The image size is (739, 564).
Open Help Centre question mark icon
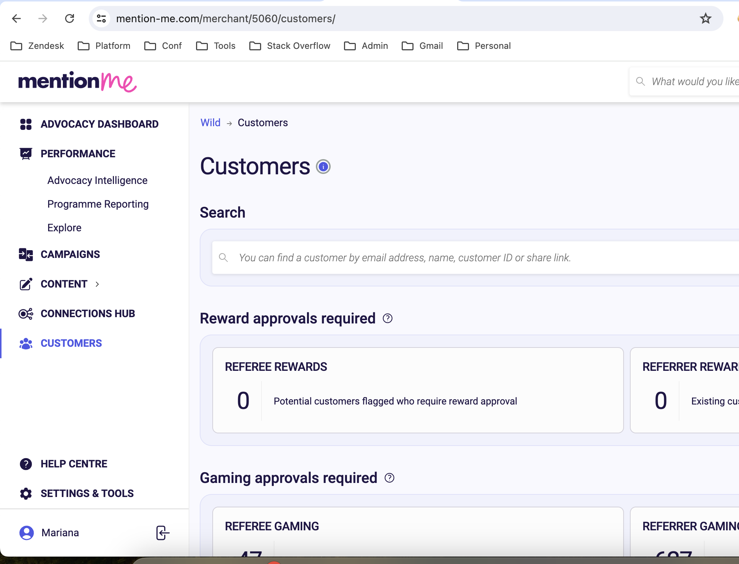click(26, 464)
